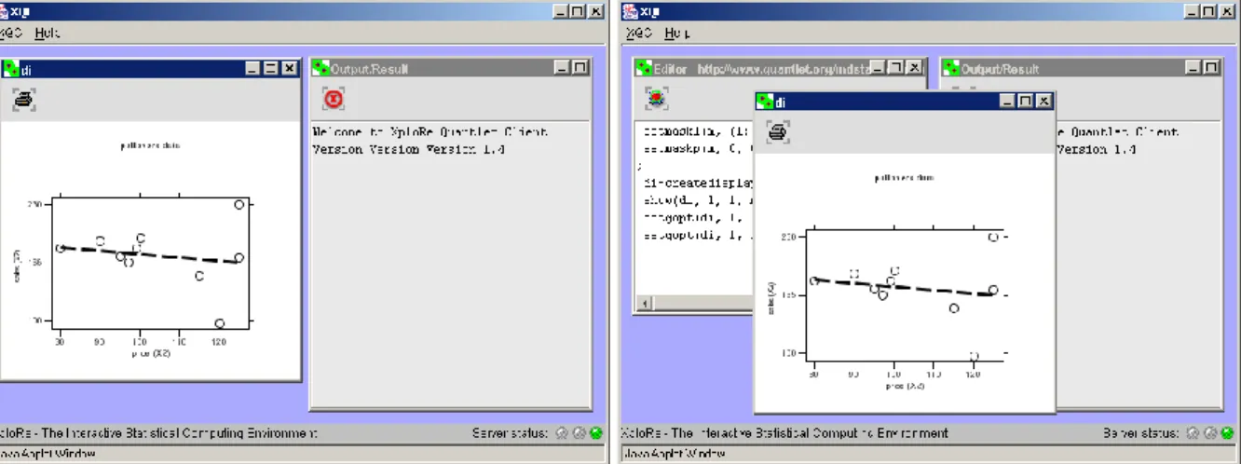Close the right di display window
The height and width of the screenshot is (464, 1241).
coord(1043,102)
